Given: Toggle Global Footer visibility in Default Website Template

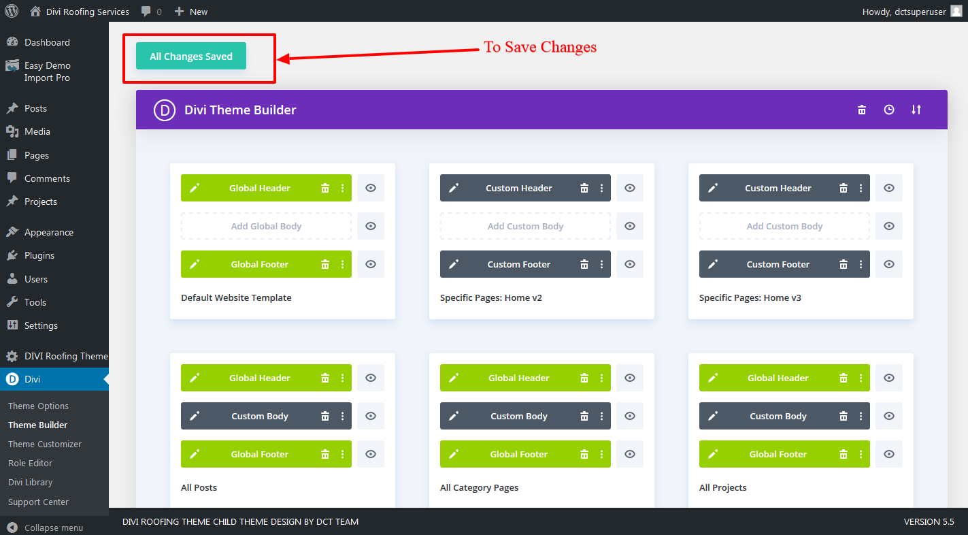Looking at the screenshot, I should 371,264.
